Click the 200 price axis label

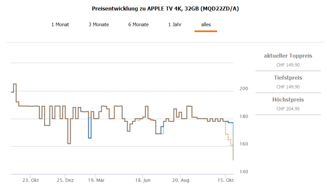[x=244, y=89]
